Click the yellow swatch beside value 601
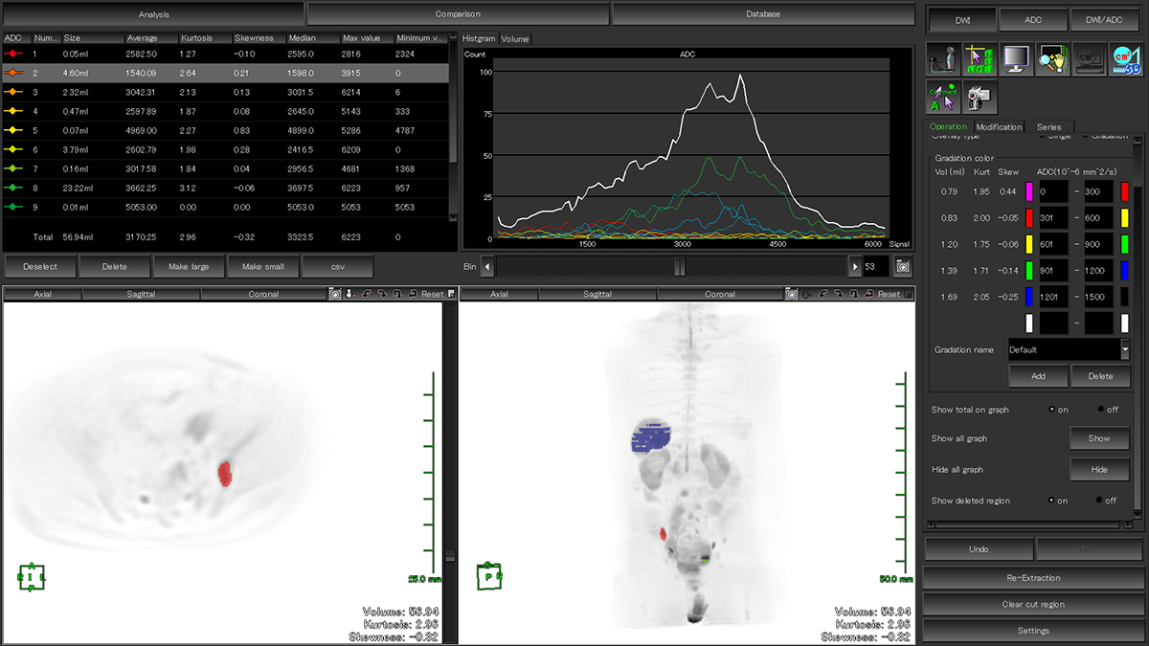Screen dimensions: 1149x646 click(1028, 244)
